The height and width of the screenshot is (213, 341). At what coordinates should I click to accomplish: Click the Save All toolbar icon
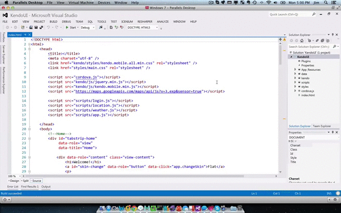[41, 28]
